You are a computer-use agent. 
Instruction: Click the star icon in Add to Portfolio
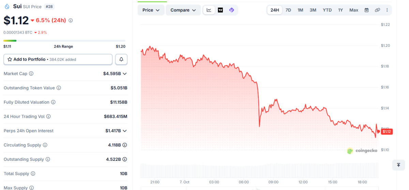coord(10,59)
